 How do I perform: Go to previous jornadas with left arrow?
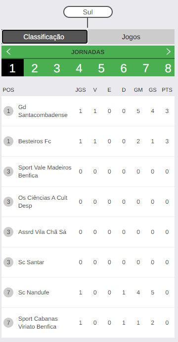[x=8, y=52]
